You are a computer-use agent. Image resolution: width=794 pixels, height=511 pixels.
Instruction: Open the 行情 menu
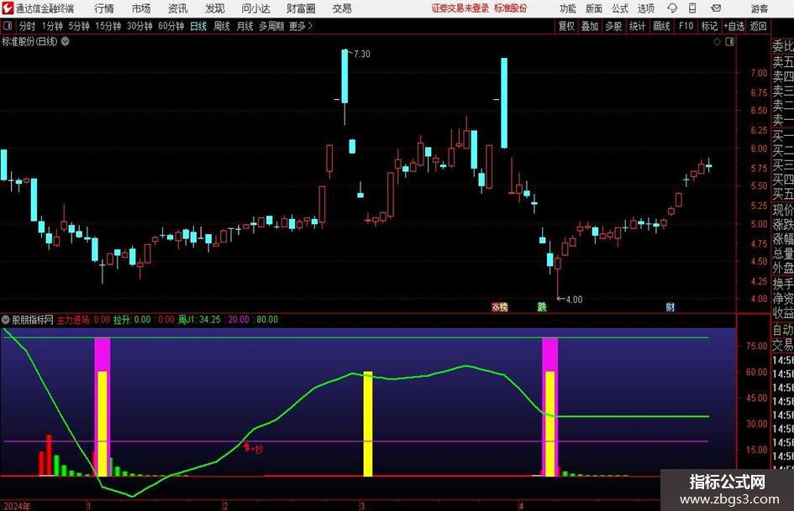tap(104, 8)
